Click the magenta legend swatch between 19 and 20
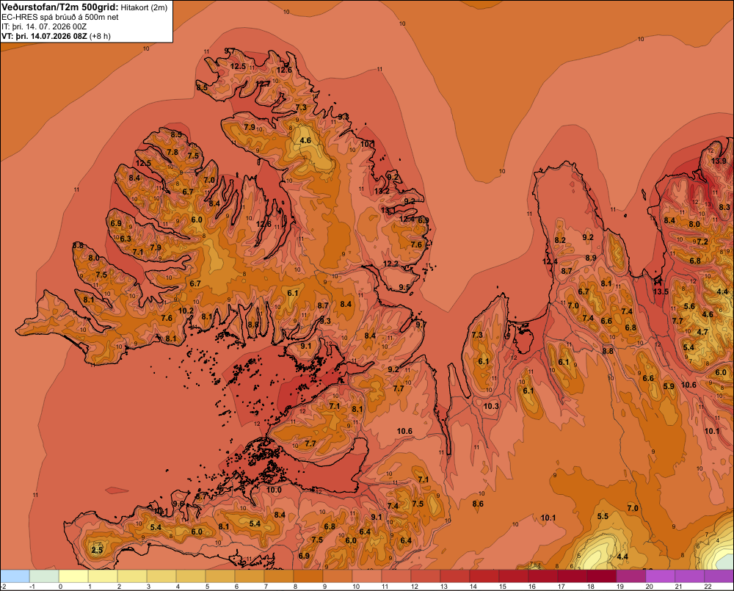The image size is (734, 591). pos(631,576)
